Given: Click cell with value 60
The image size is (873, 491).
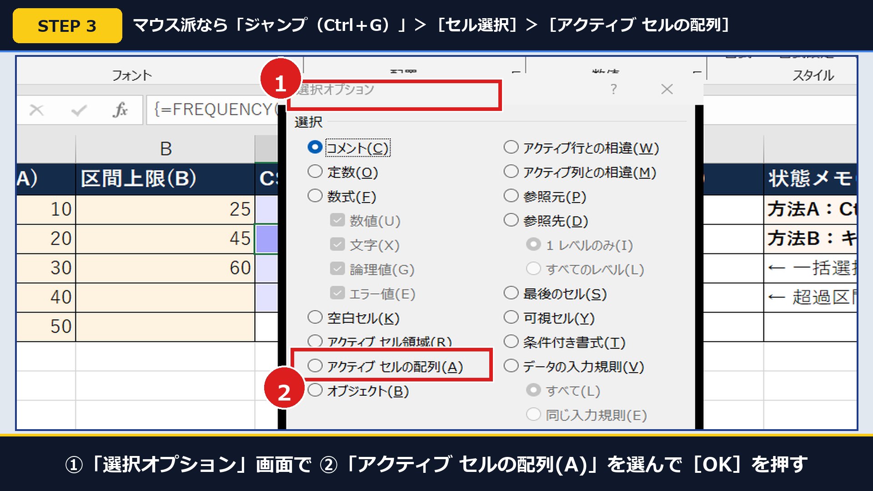Looking at the screenshot, I should click(166, 268).
